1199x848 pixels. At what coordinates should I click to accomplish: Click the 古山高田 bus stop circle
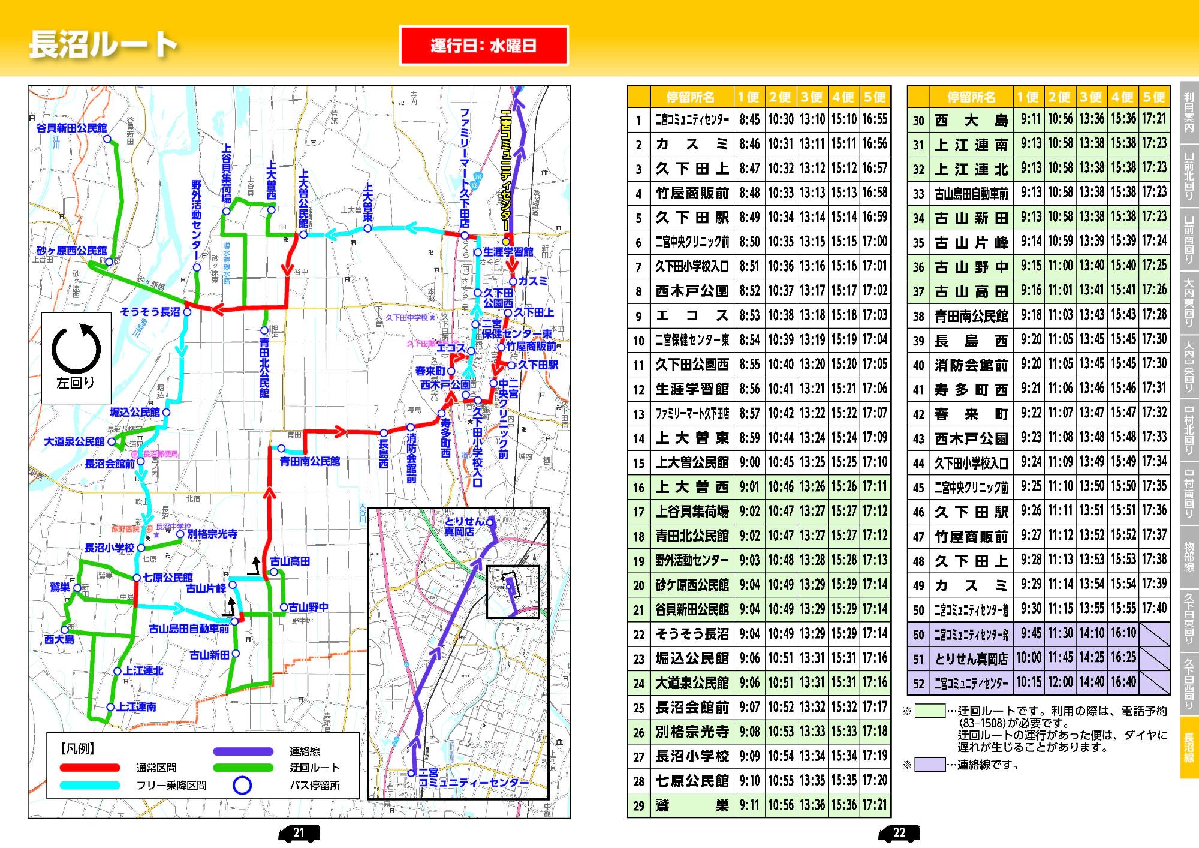pos(273,572)
